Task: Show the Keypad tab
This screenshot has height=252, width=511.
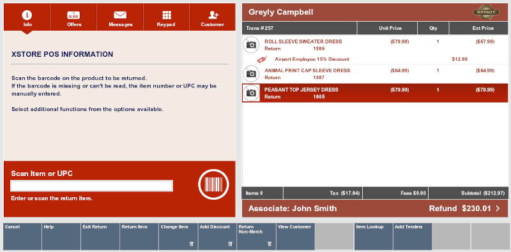Action: pyautogui.click(x=166, y=17)
